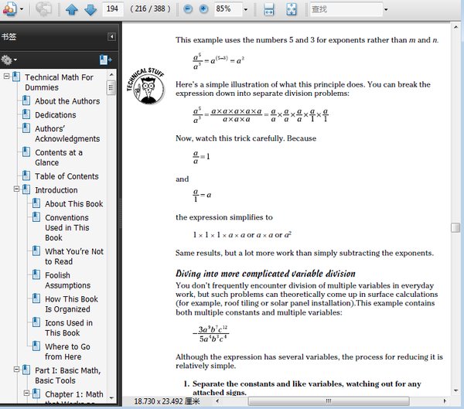Screen dimensions: 464x409
Task: Click the Technical Stuff icon in the page margin
Action: [x=146, y=87]
